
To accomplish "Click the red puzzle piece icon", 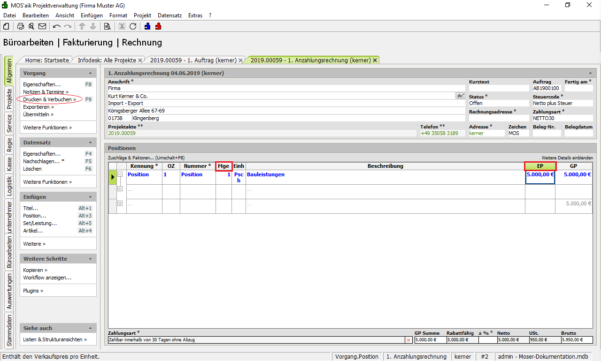I will pyautogui.click(x=158, y=26).
